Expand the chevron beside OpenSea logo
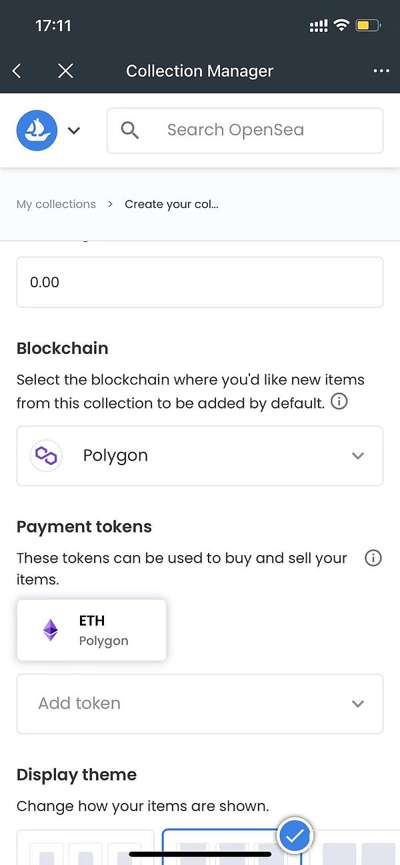 74,131
